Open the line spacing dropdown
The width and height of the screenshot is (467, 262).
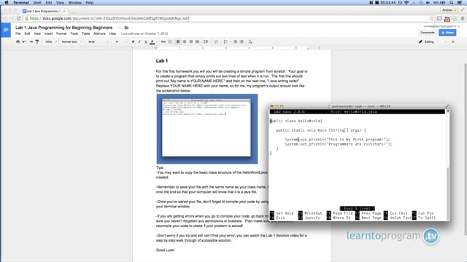point(206,42)
